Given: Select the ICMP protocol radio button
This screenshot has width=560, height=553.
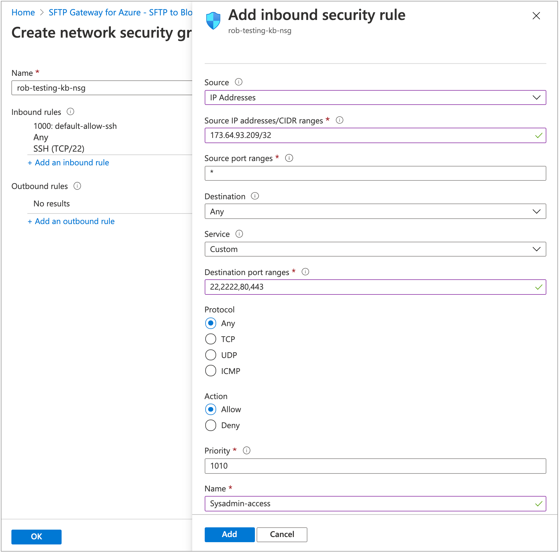Looking at the screenshot, I should (211, 371).
